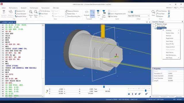This screenshot has width=184, height=103.
Task: Click Find Next
Action: tap(160, 14)
